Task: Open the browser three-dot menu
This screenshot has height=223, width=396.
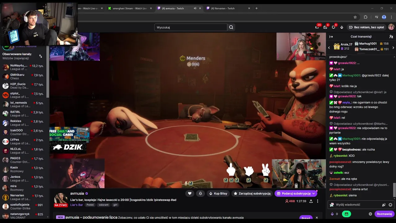Action: click(392, 17)
